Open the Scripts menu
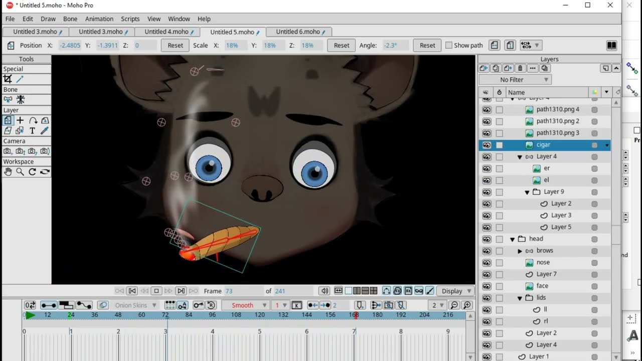This screenshot has width=642, height=361. click(x=130, y=19)
